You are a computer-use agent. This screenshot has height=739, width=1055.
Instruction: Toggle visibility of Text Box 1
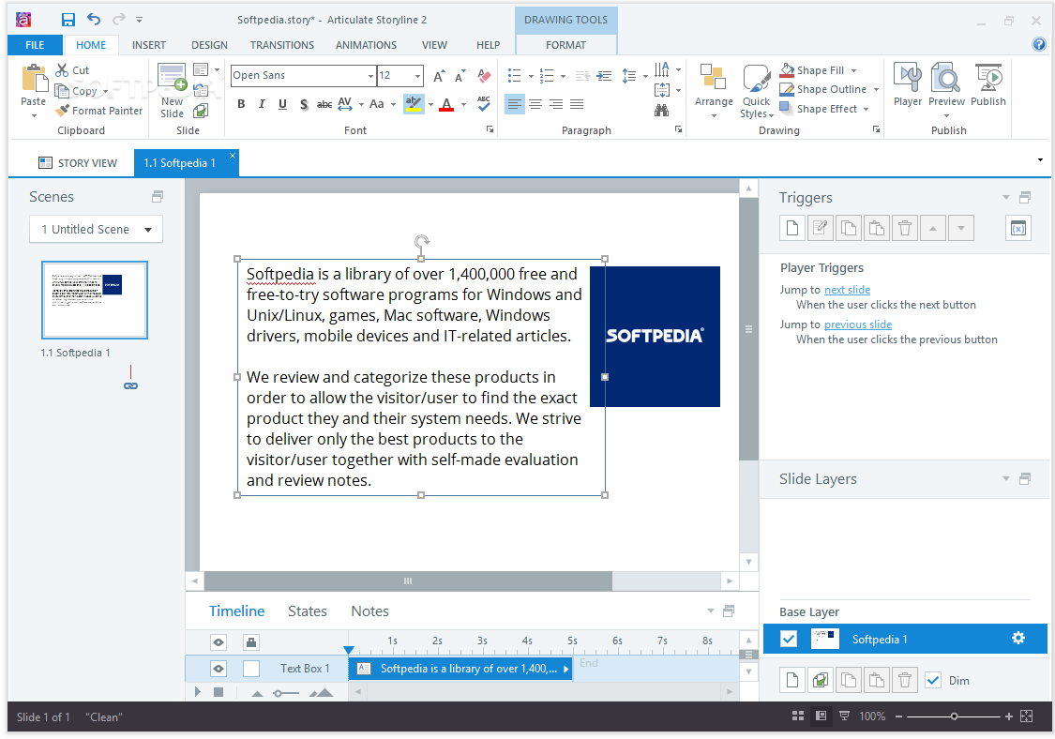218,669
